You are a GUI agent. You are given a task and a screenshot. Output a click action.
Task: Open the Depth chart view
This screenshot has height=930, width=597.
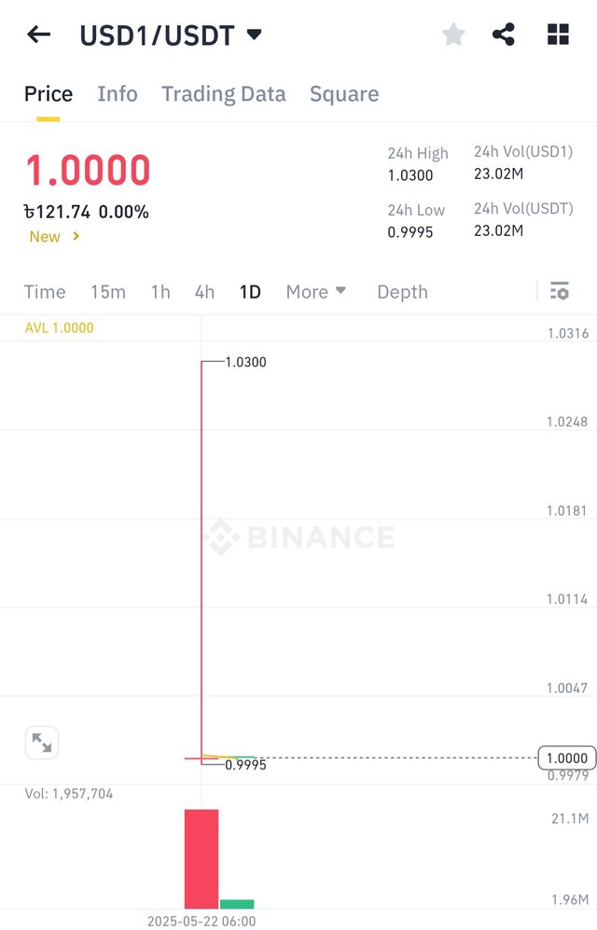(x=403, y=292)
